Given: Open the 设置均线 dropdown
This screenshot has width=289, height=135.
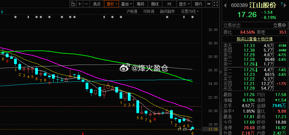Looking at the screenshot, I should point(190,11).
